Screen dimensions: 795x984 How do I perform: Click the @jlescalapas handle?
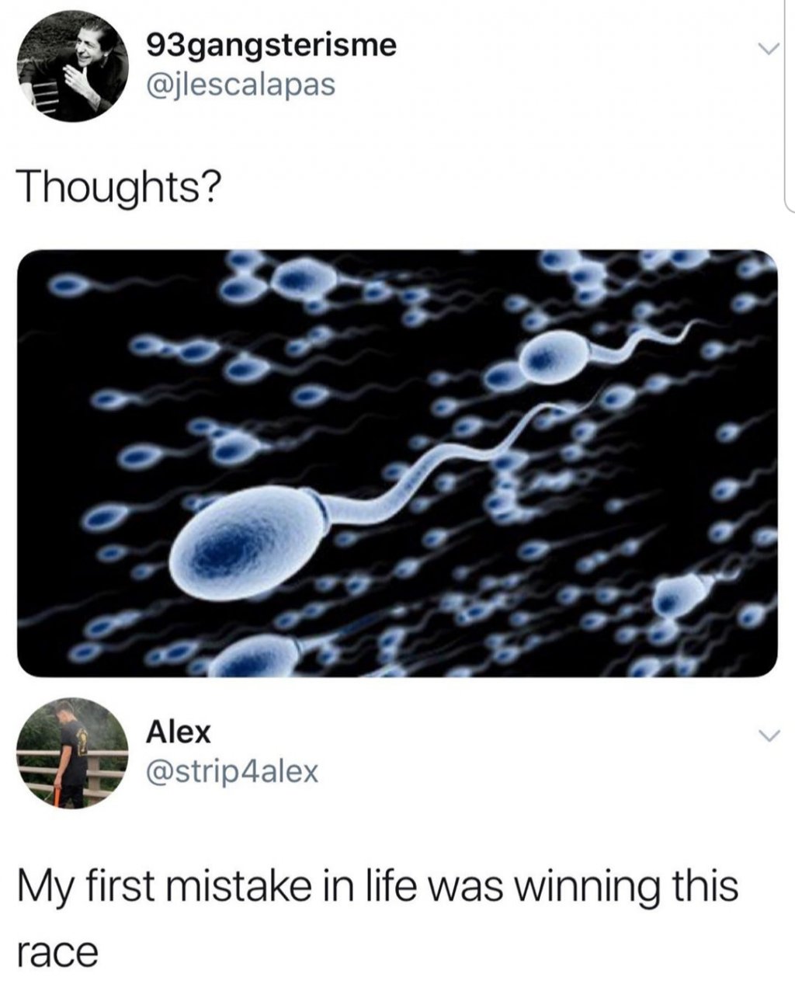click(x=241, y=84)
